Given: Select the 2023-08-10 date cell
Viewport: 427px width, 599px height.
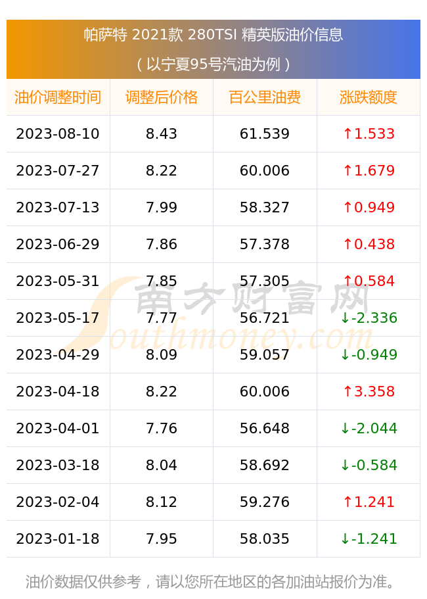Looking at the screenshot, I should tap(58, 133).
